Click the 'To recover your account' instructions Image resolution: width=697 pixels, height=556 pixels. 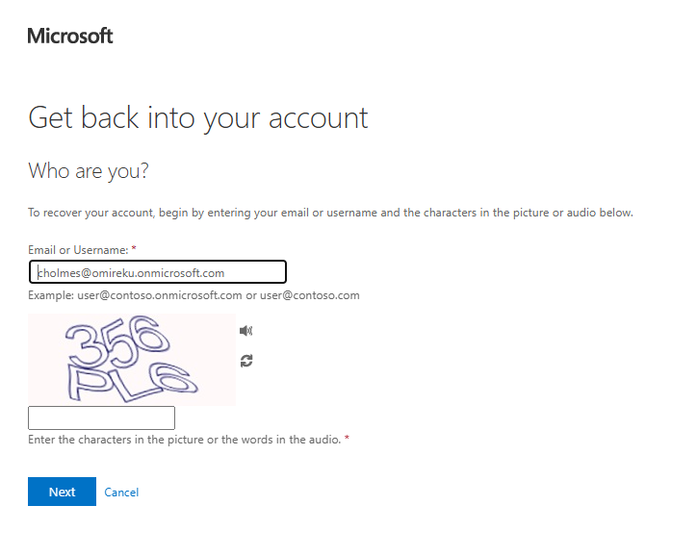[x=330, y=213]
